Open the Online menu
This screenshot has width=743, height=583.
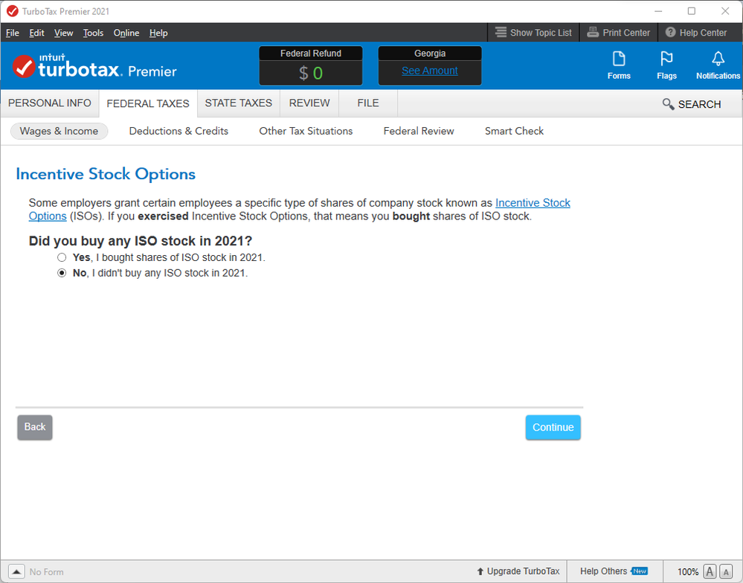(x=126, y=33)
